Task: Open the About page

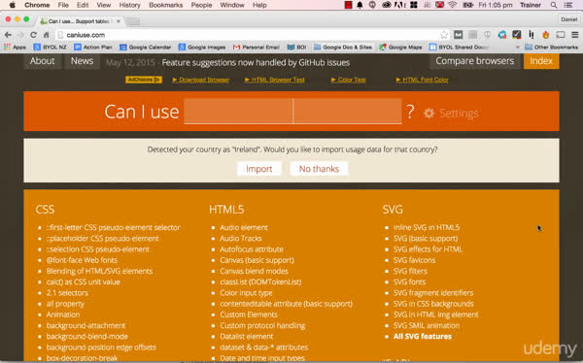Action: (x=42, y=61)
